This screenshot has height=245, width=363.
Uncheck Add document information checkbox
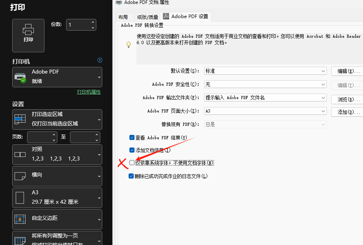point(132,150)
